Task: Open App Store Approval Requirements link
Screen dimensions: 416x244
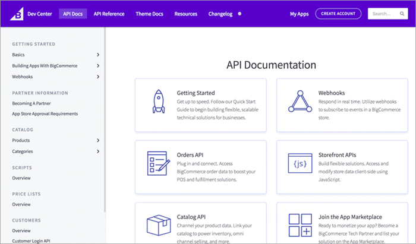Action: click(x=45, y=114)
